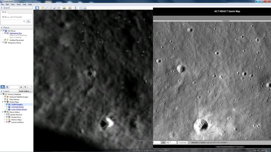Select the Colorized Terrain radio button
Viewport: 271px width, 152px height.
click(7, 107)
